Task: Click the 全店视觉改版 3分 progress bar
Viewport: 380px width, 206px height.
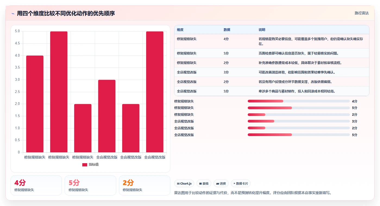Action: click(299, 121)
